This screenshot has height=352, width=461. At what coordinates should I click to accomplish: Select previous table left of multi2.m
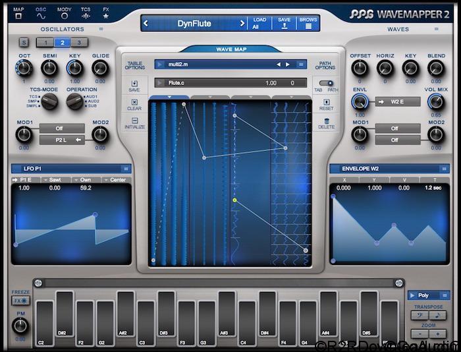tap(278, 65)
